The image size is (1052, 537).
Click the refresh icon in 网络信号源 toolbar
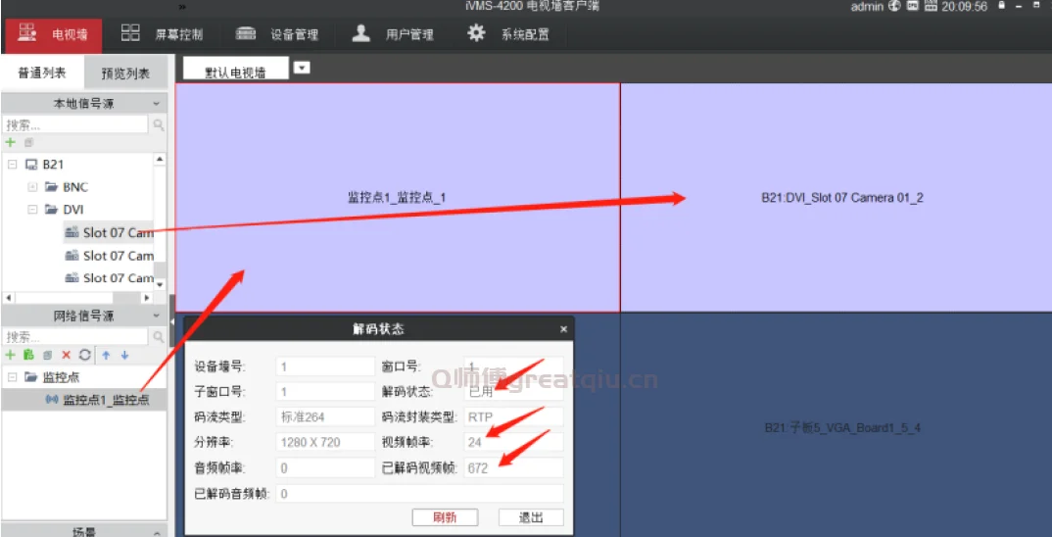[x=84, y=355]
